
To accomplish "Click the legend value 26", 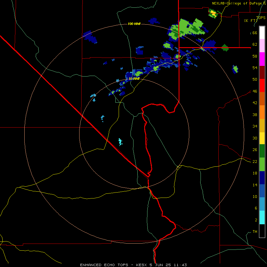I will (255, 150).
